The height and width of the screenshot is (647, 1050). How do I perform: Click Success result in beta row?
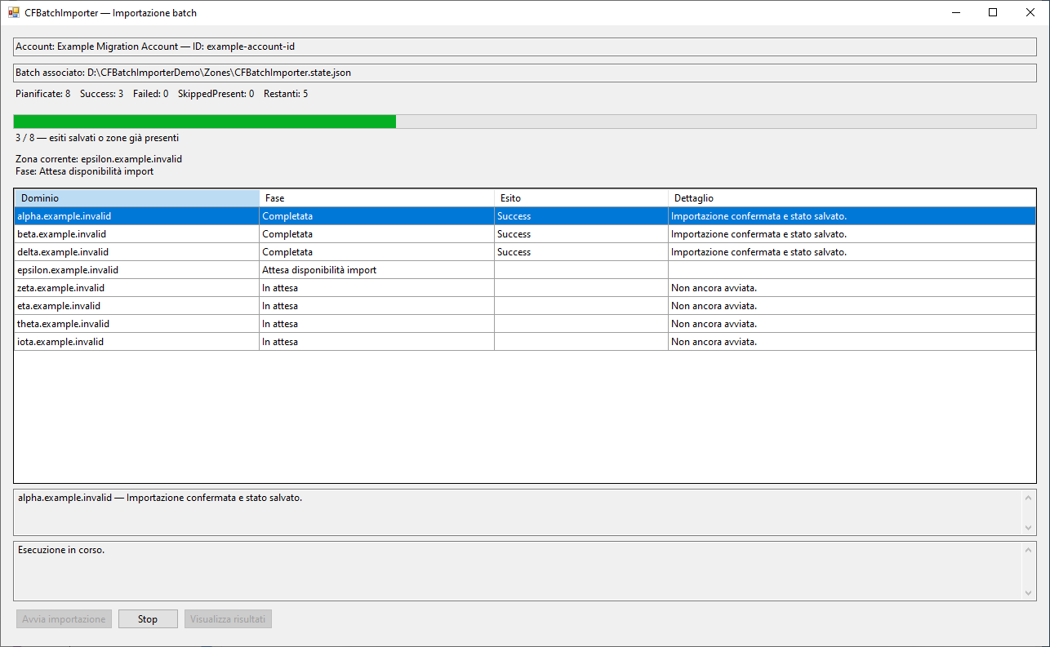581,234
